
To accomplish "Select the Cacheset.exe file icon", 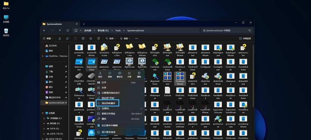I will click(x=155, y=62).
